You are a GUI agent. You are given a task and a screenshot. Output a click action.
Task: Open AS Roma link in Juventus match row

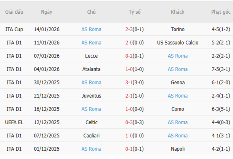[178, 96]
